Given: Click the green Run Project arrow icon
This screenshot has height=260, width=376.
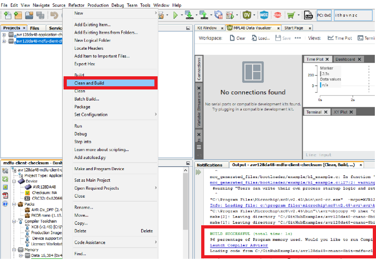Looking at the screenshot, I should 176,15.
